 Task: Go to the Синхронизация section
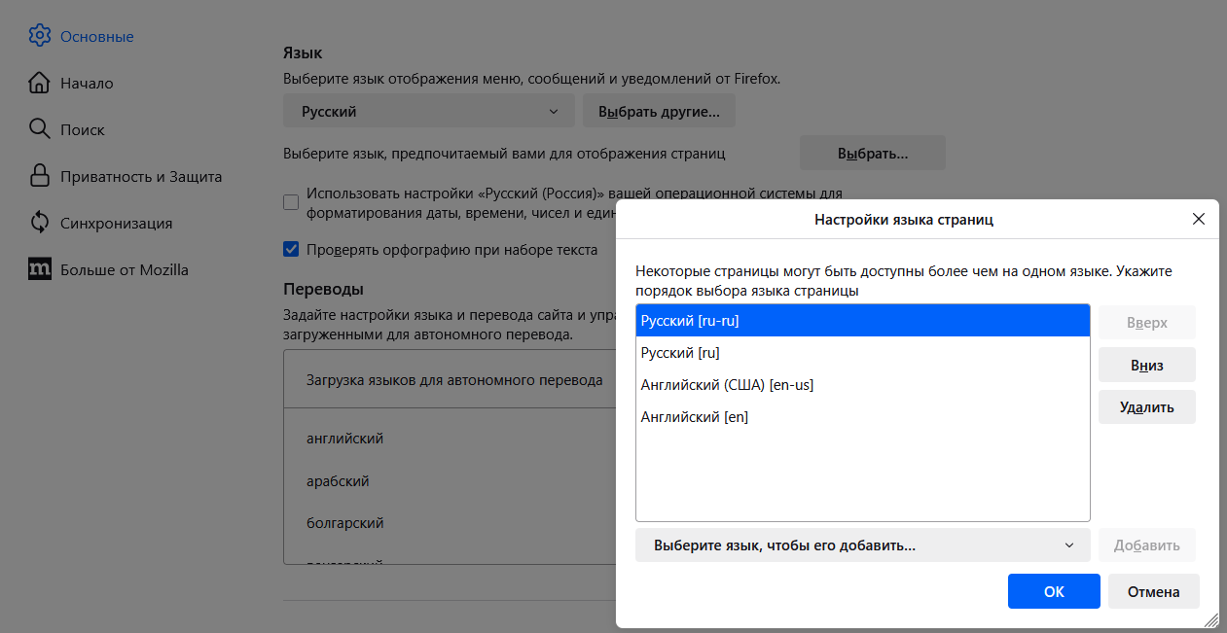(116, 224)
